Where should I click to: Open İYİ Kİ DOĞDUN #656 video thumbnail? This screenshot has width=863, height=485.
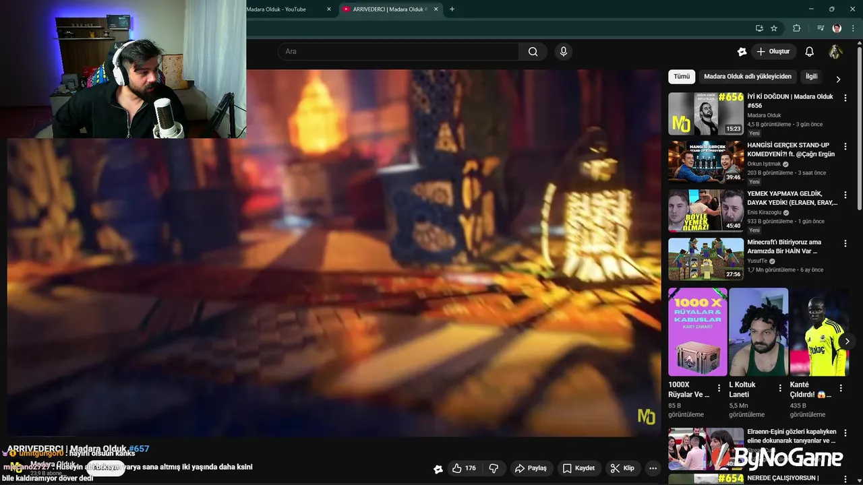click(706, 114)
